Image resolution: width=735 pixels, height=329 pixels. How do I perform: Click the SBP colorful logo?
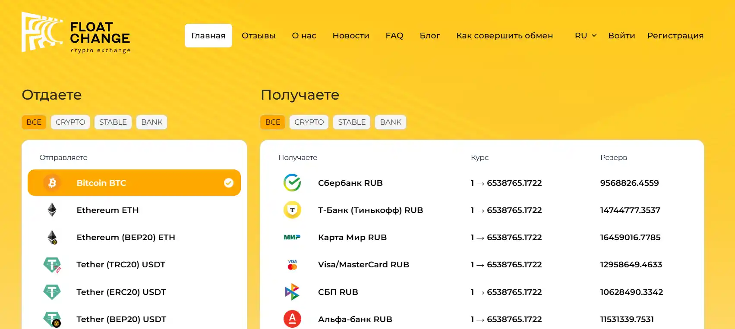(292, 292)
